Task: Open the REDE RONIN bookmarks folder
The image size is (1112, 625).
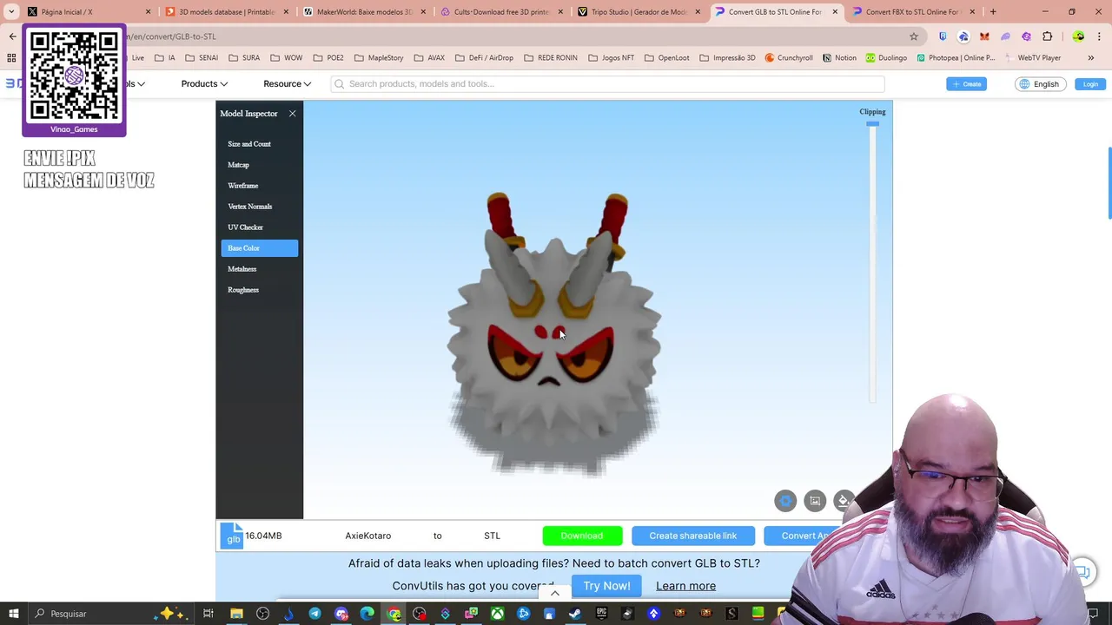Action: click(x=551, y=58)
